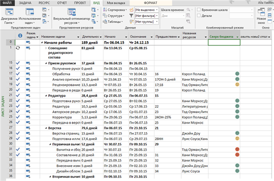The image size is (274, 181).
Task: Click the red smiley in Составление row
Action: coord(237,155)
